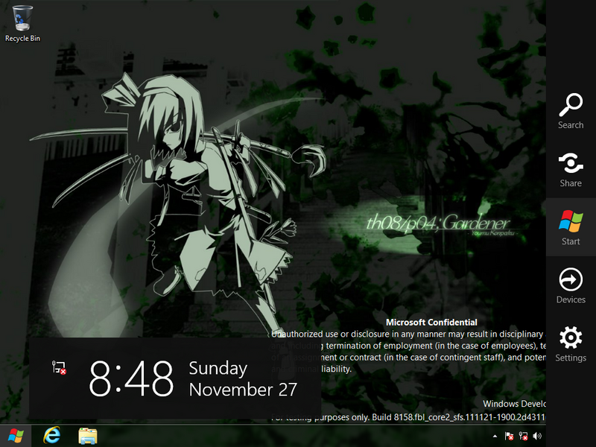Select the Recycle Bin desktop icon
The image size is (596, 447).
point(22,23)
